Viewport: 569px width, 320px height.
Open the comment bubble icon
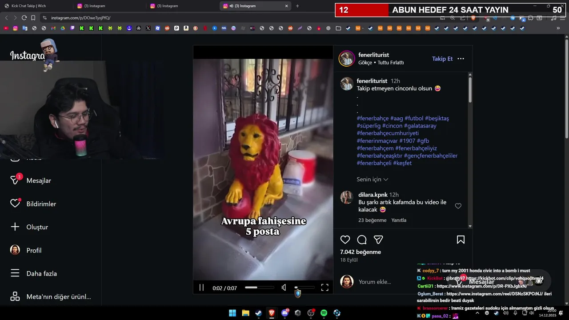coord(362,240)
